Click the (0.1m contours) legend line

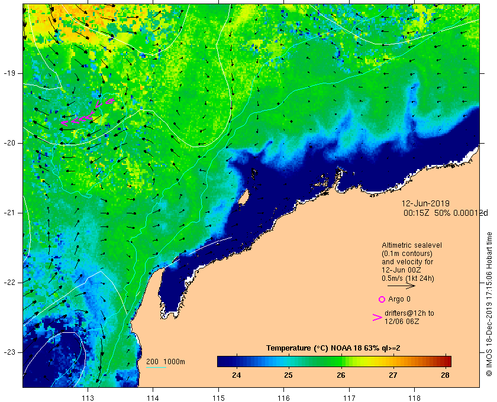click(x=407, y=254)
